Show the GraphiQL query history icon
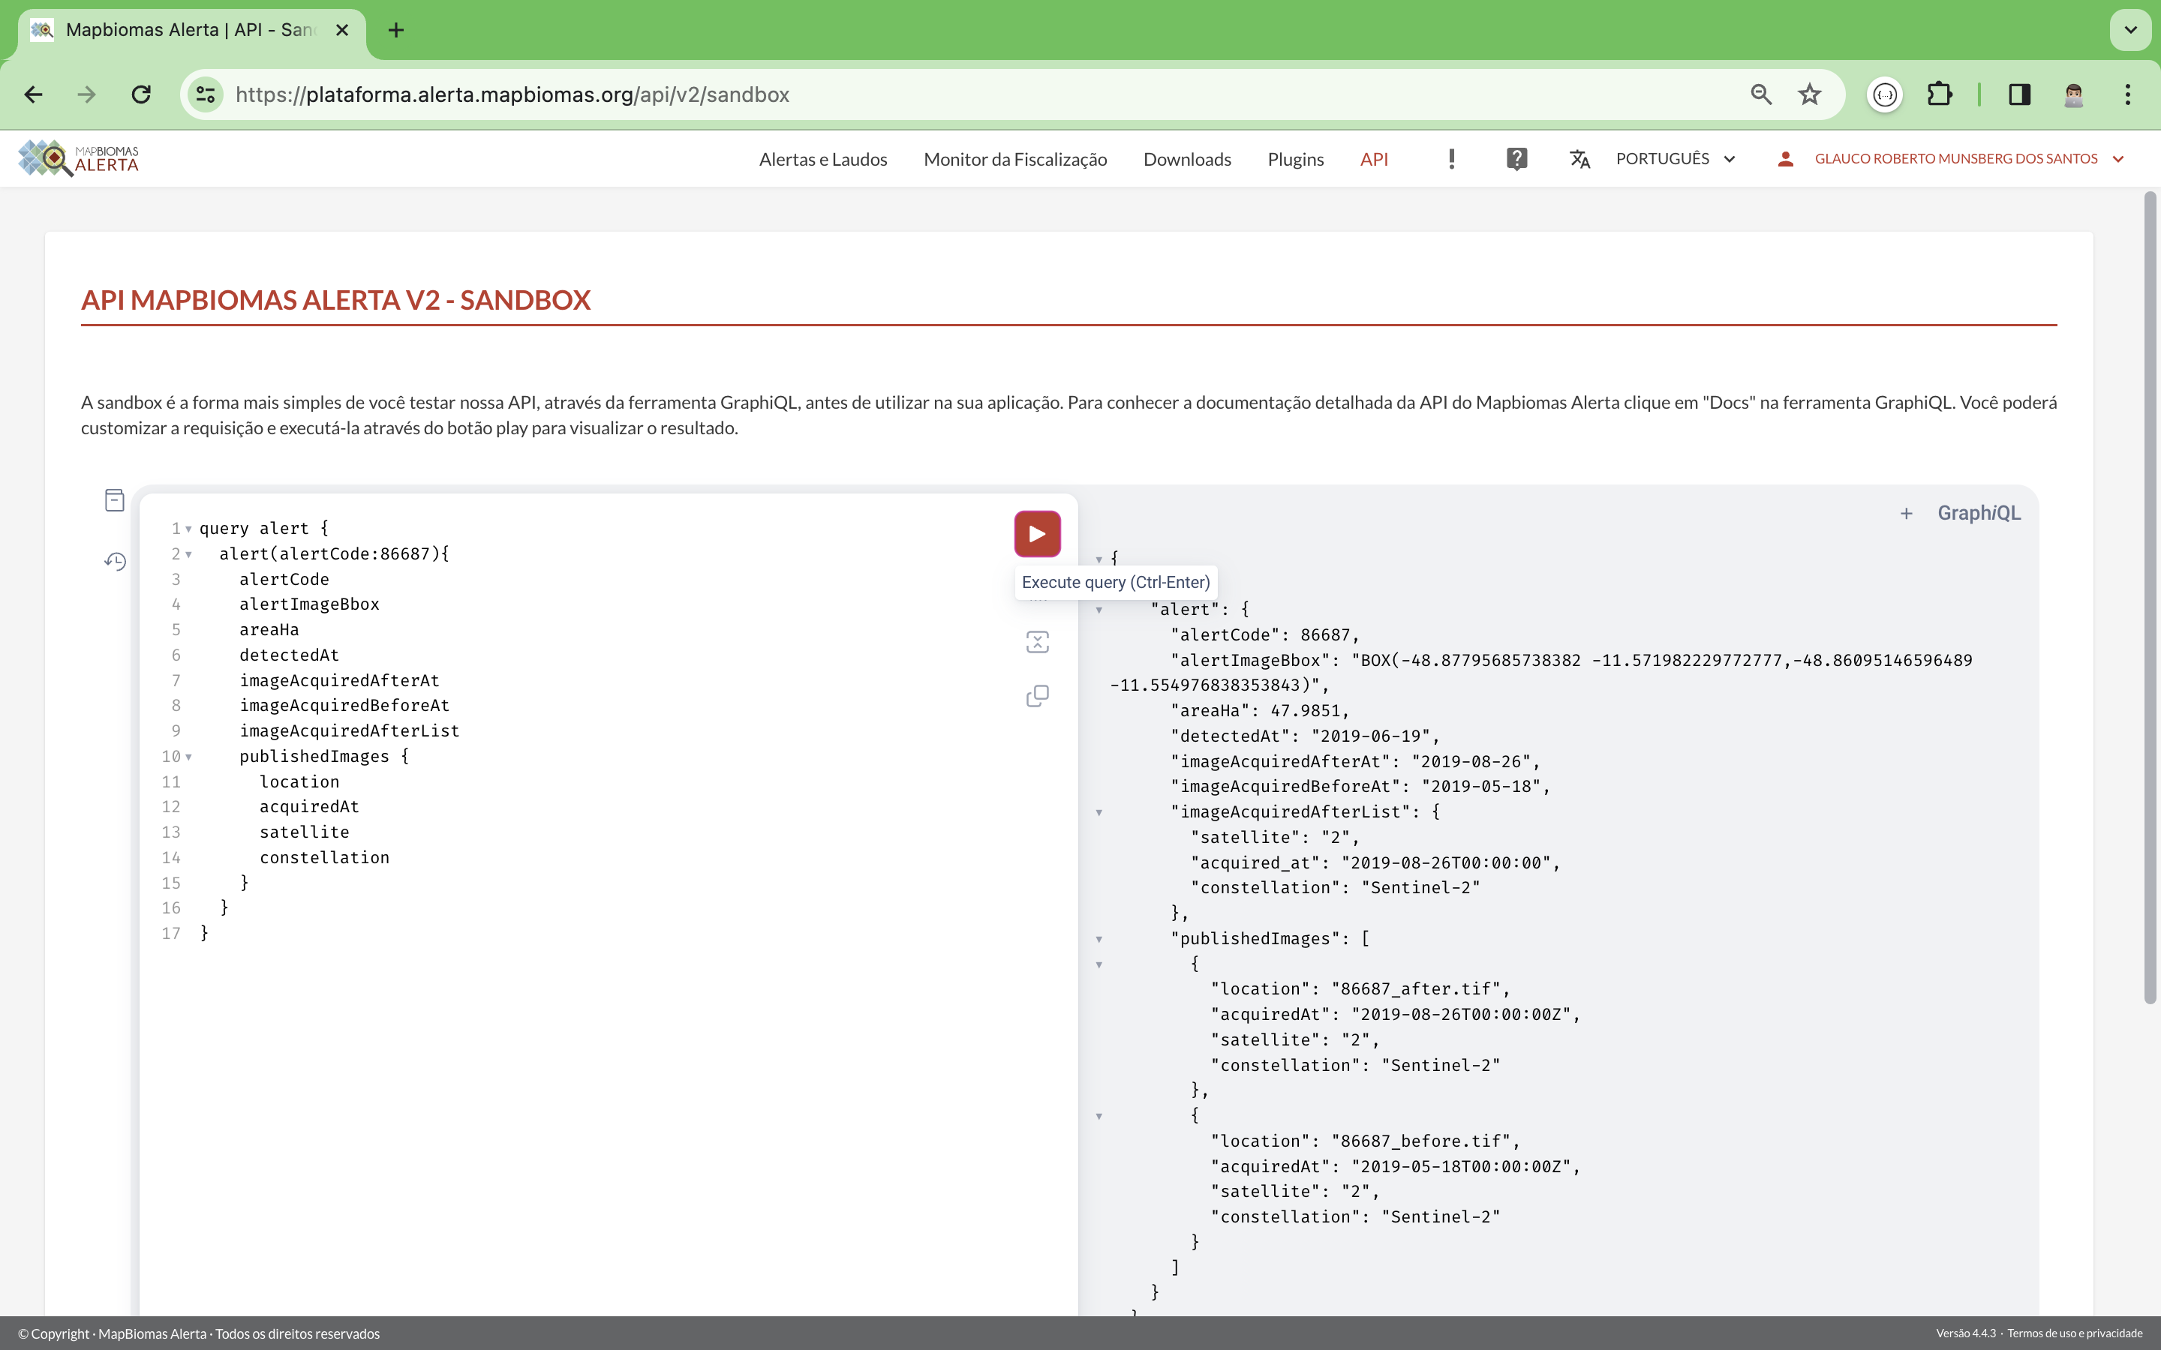Image resolution: width=2161 pixels, height=1350 pixels. click(x=116, y=562)
